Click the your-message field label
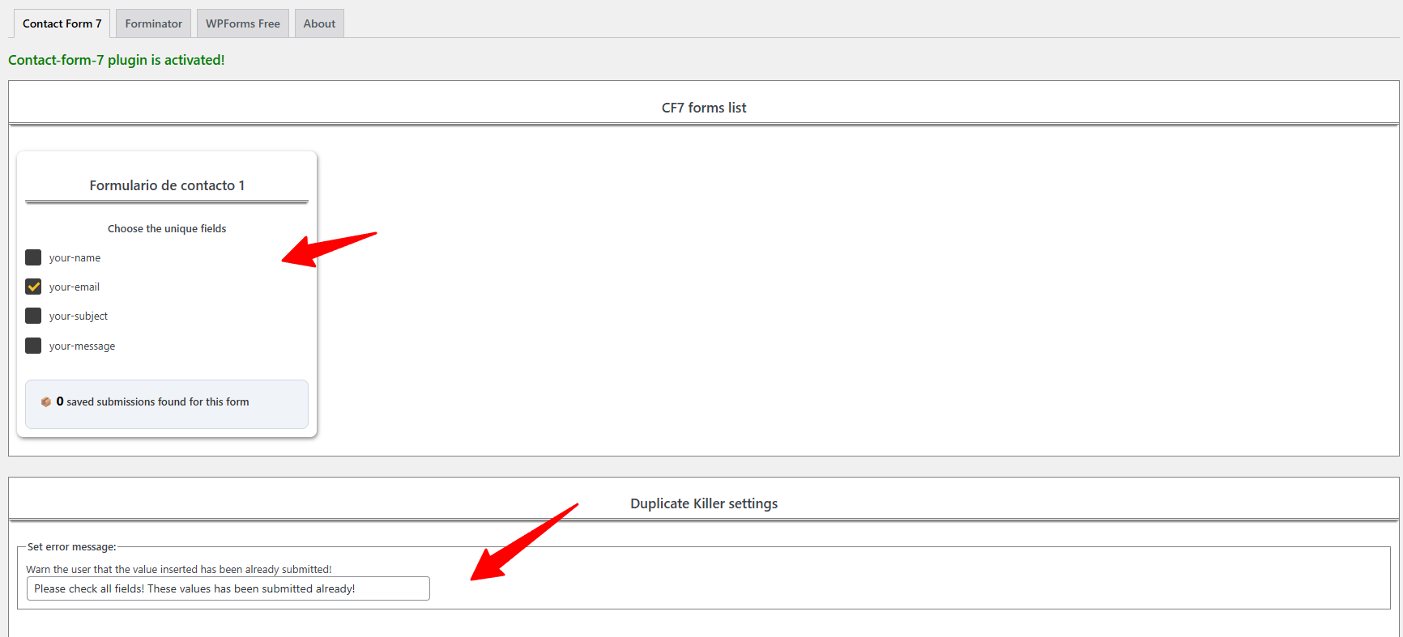Image resolution: width=1403 pixels, height=637 pixels. coord(82,346)
